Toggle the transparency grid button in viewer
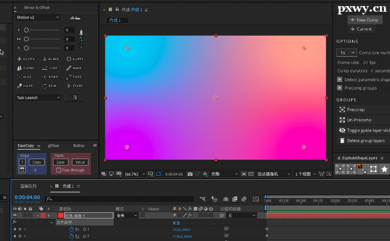390x241 pixels. point(251,174)
